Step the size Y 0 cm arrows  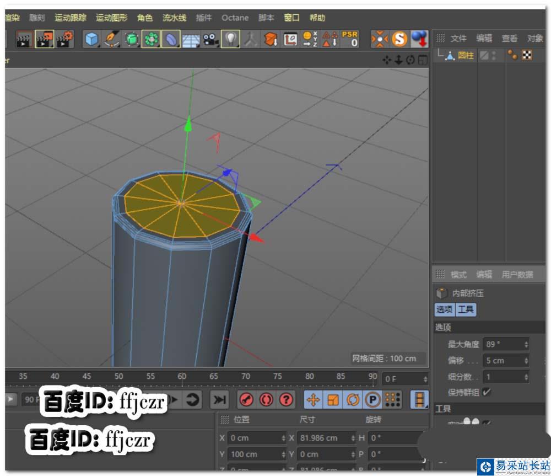(353, 454)
